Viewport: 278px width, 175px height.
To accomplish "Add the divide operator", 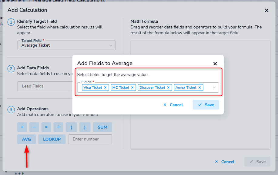I will tap(58, 127).
